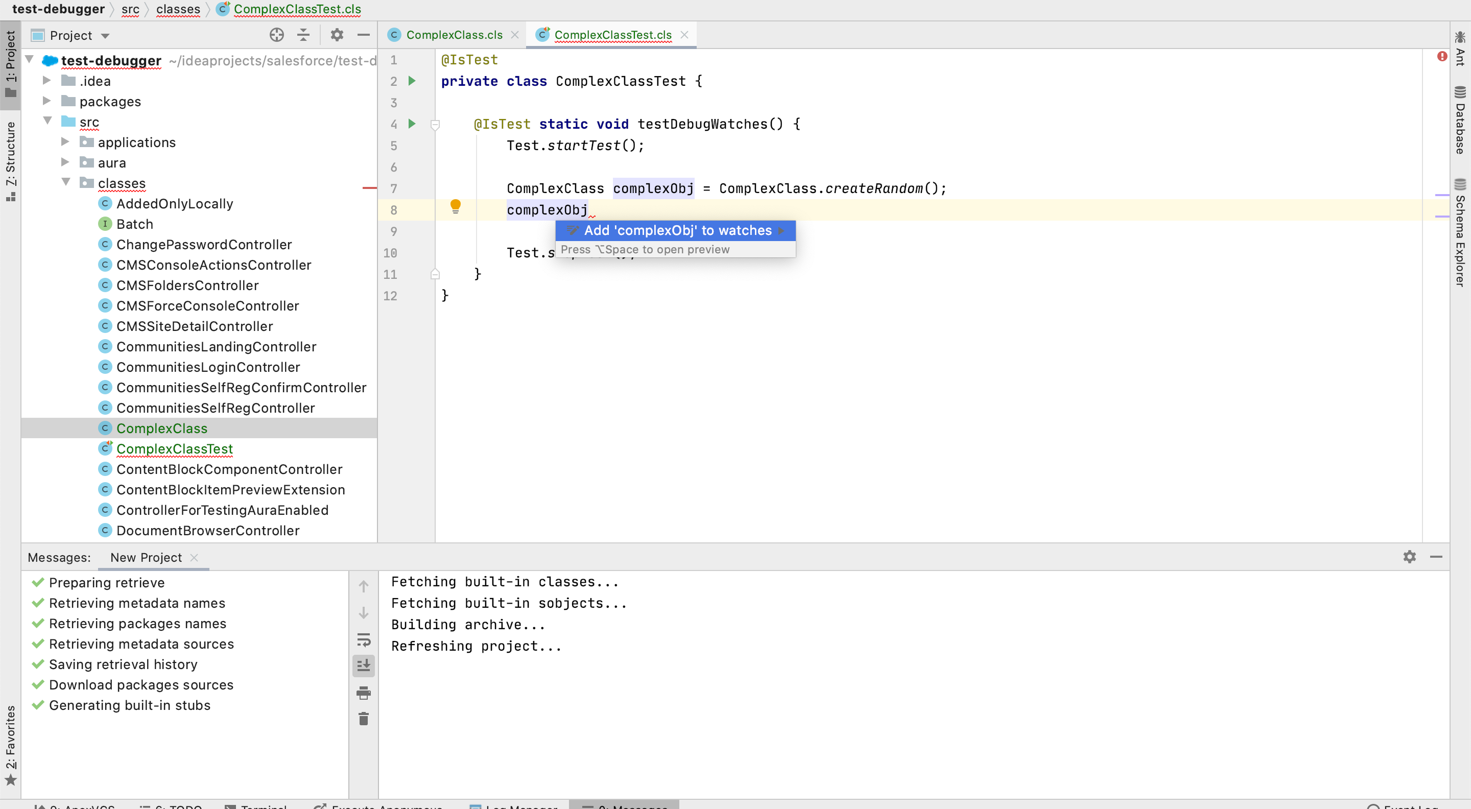Click Messages up arrow navigation icon
Image resolution: width=1471 pixels, height=809 pixels.
pyautogui.click(x=364, y=586)
